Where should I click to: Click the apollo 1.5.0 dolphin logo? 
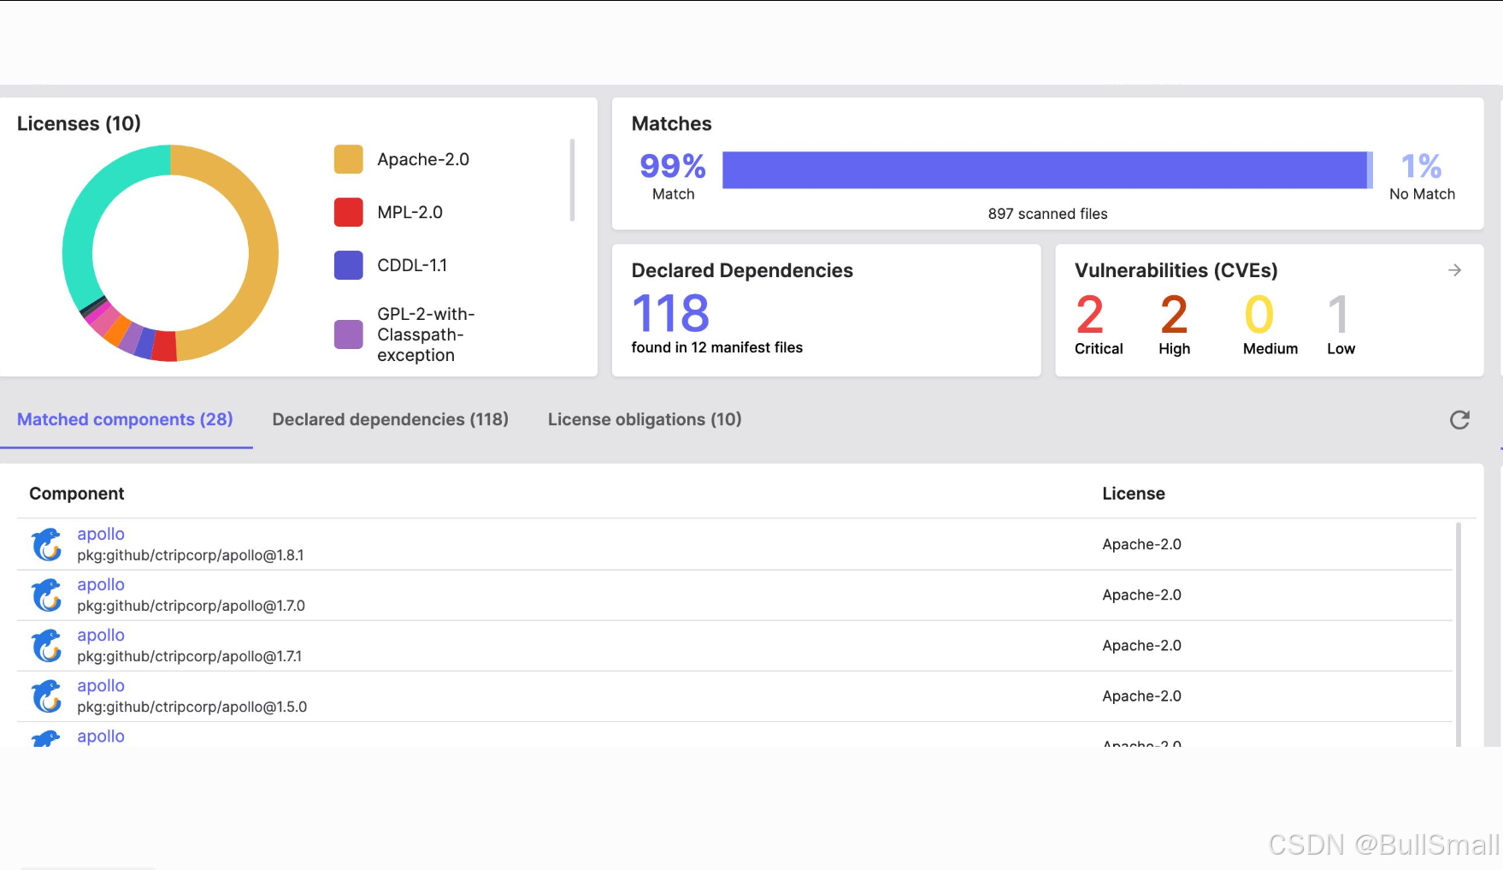(x=47, y=695)
